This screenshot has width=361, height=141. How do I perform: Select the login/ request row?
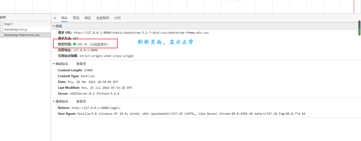point(25,24)
